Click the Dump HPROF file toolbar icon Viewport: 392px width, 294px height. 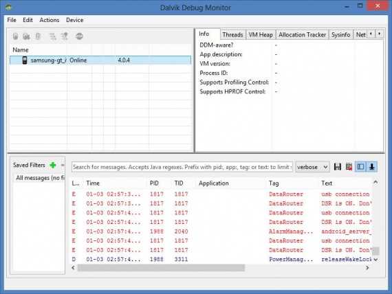26,36
